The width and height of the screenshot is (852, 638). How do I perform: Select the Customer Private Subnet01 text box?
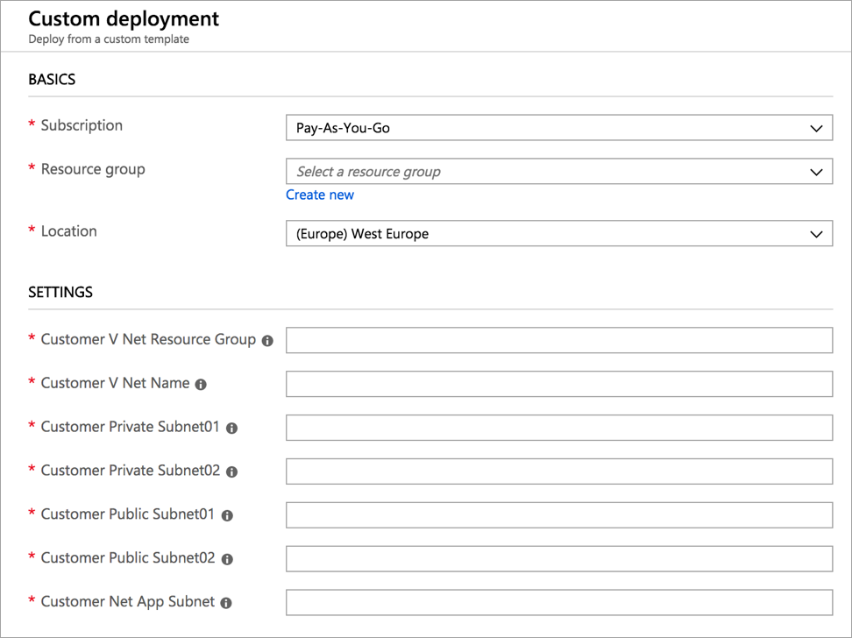[x=558, y=428]
